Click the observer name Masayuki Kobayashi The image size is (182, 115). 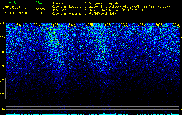(104, 3)
